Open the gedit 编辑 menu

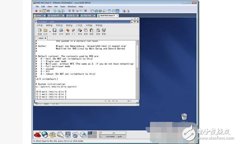[x=49, y=25]
